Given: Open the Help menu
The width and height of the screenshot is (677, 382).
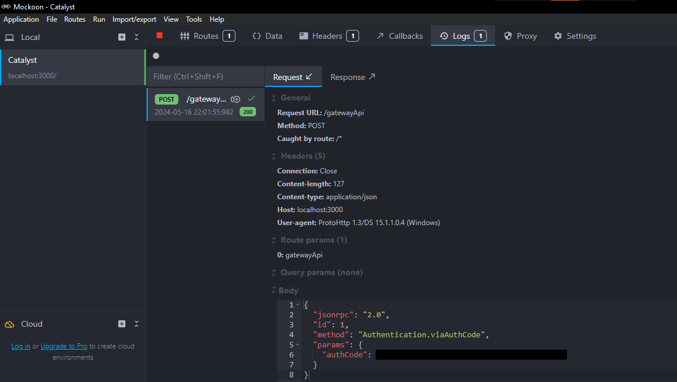Looking at the screenshot, I should pos(217,19).
